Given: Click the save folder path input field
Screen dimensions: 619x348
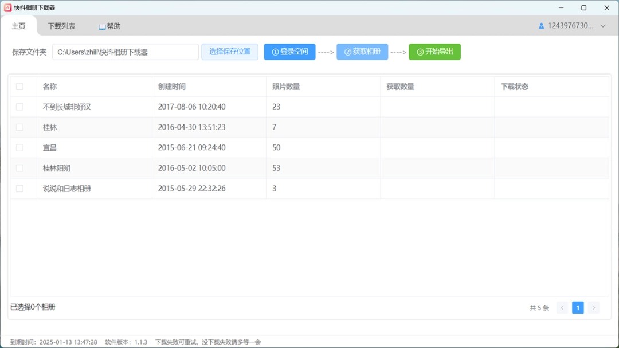Looking at the screenshot, I should (x=125, y=52).
